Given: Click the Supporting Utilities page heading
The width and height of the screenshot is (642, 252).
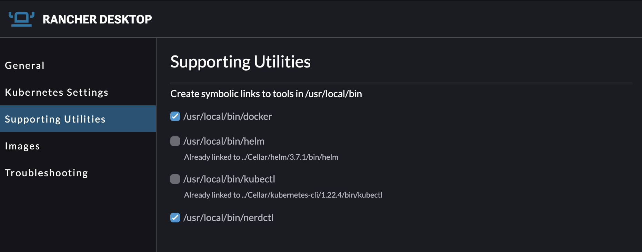Looking at the screenshot, I should 240,62.
